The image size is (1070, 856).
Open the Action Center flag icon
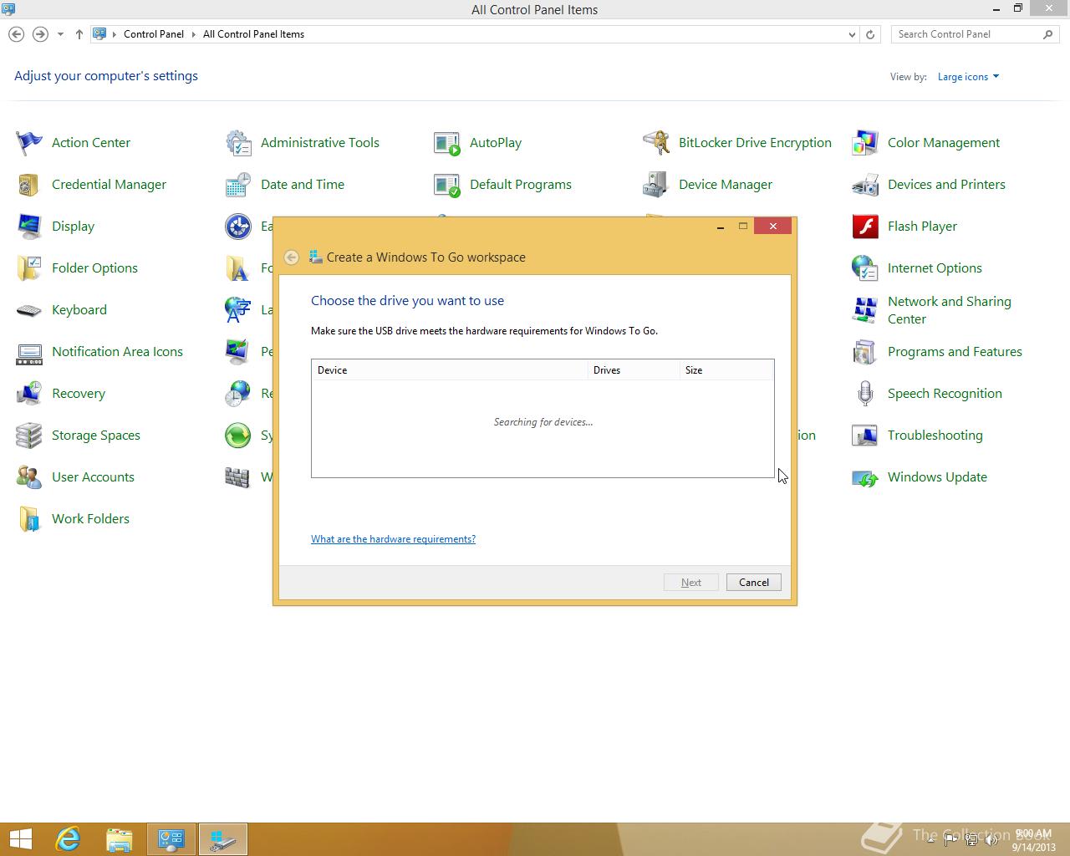(x=29, y=143)
